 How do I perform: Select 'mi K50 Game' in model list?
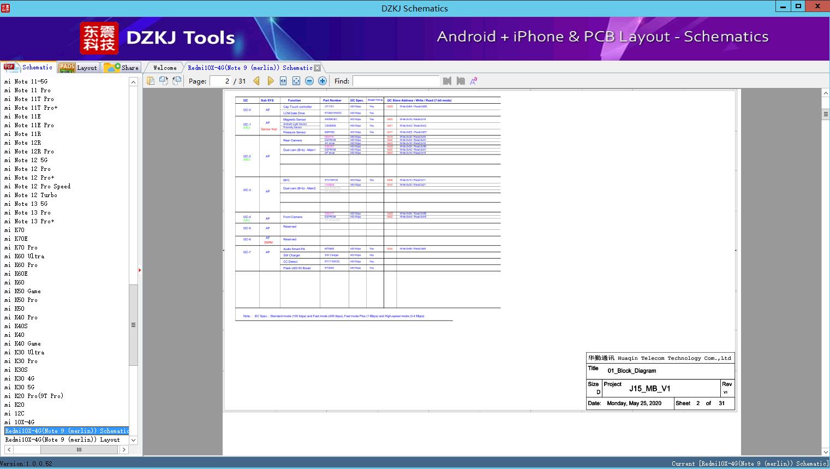(22, 291)
